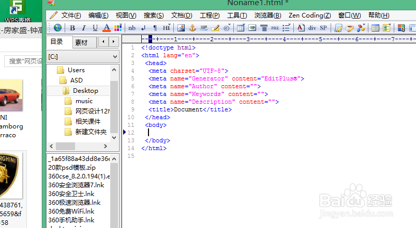This screenshot has width=416, height=228.
Task: Select the music folder
Action: pyautogui.click(x=84, y=101)
